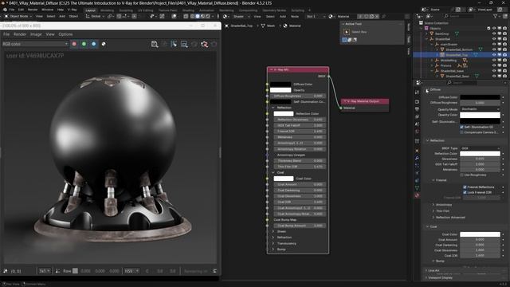Expand the BackDrop outliner row
510x287 pixels.
pos(427,33)
